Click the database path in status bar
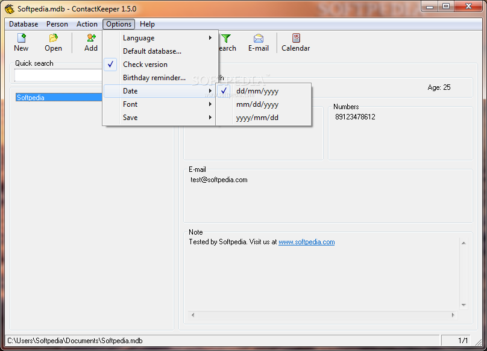The width and height of the screenshot is (487, 351). pos(75,341)
